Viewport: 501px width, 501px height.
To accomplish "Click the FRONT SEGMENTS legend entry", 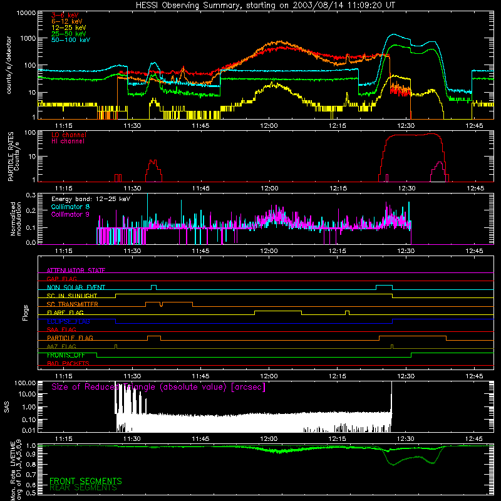I will 86,481.
